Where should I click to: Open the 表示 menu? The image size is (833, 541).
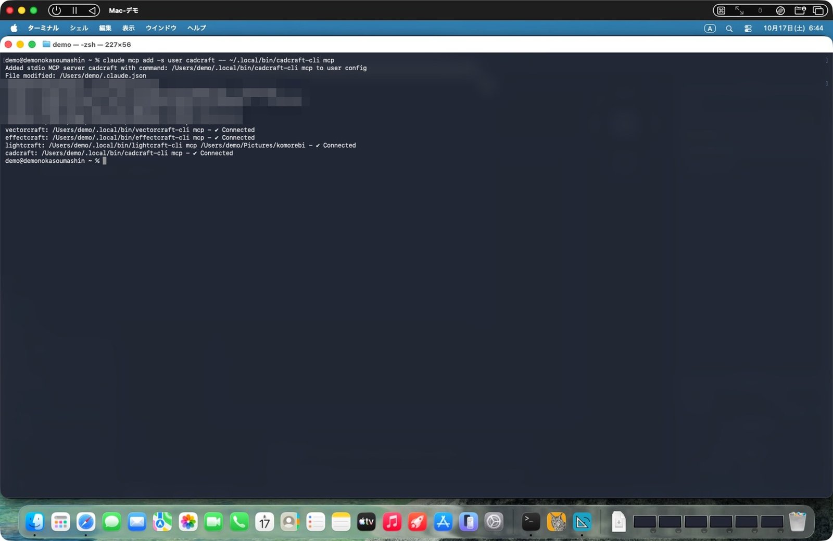tap(129, 28)
